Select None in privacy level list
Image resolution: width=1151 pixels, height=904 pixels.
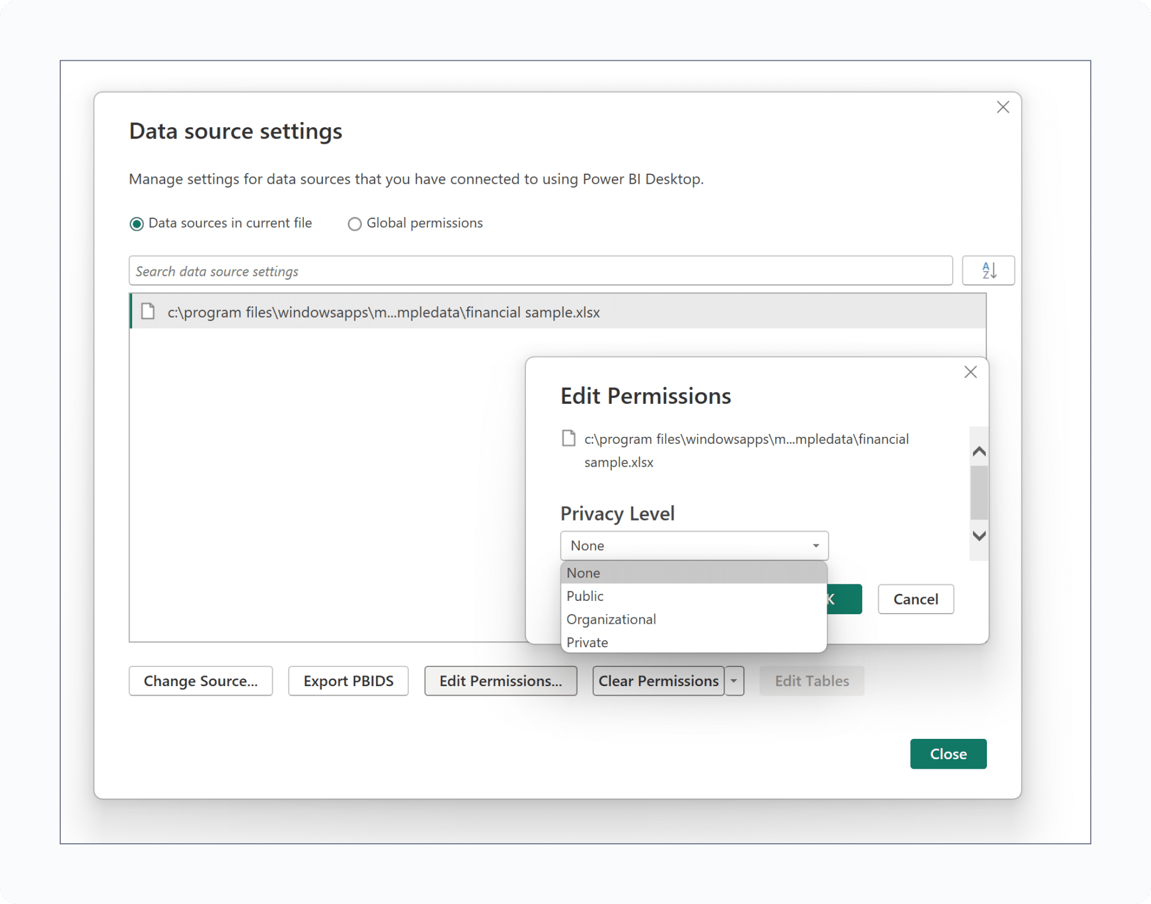tap(583, 573)
